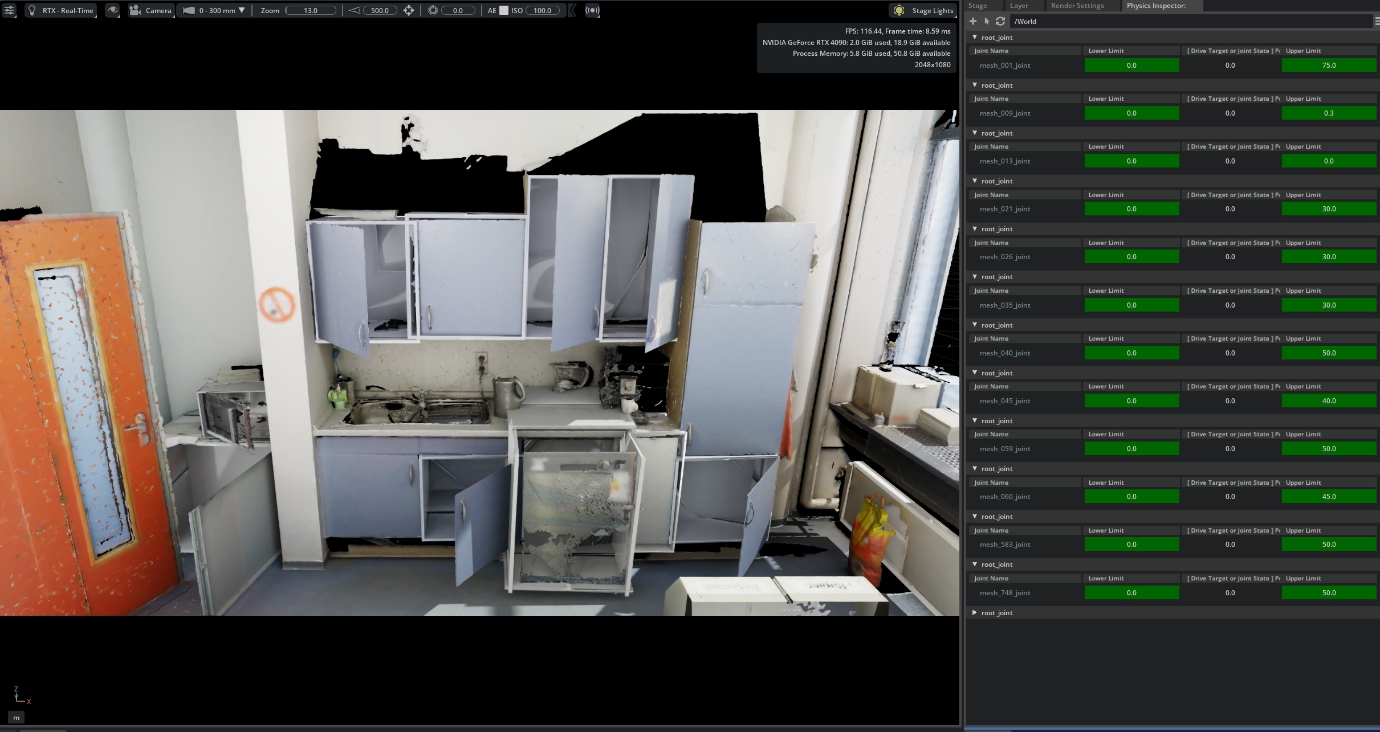Click the mesh_040_joint upper limit 50.0 slider
Screen dimensions: 1380x732
[1329, 353]
